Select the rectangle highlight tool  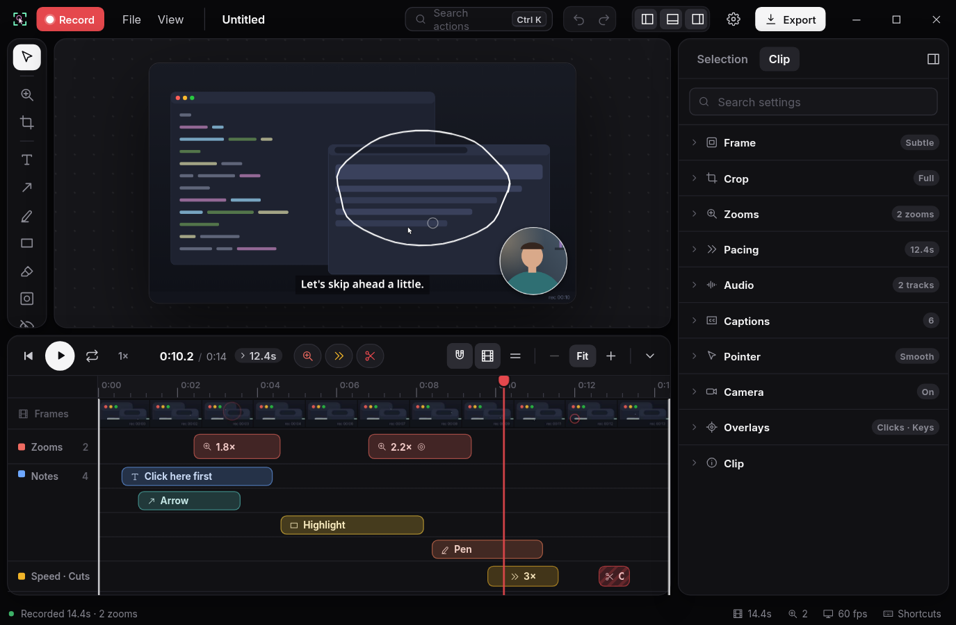click(26, 244)
